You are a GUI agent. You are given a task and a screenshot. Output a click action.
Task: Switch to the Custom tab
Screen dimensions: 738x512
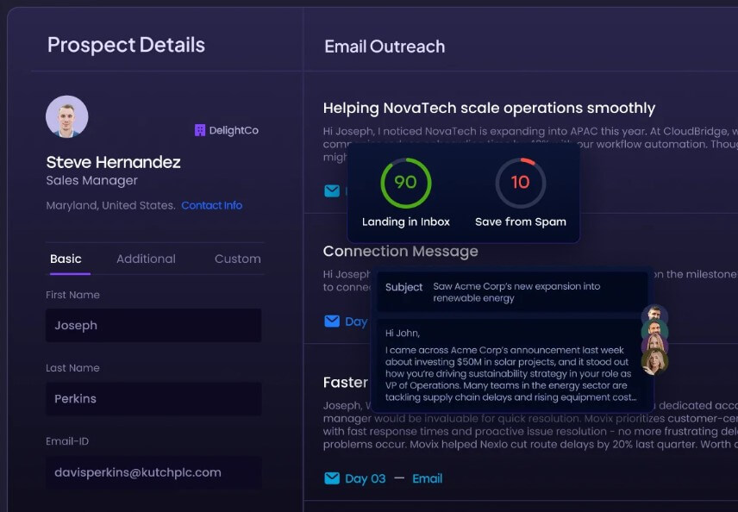pyautogui.click(x=238, y=259)
